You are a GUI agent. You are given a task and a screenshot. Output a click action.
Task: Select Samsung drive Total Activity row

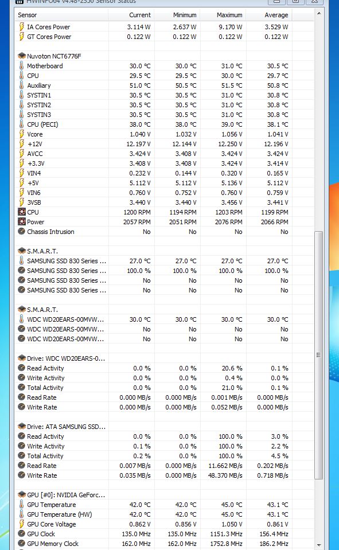point(154,455)
